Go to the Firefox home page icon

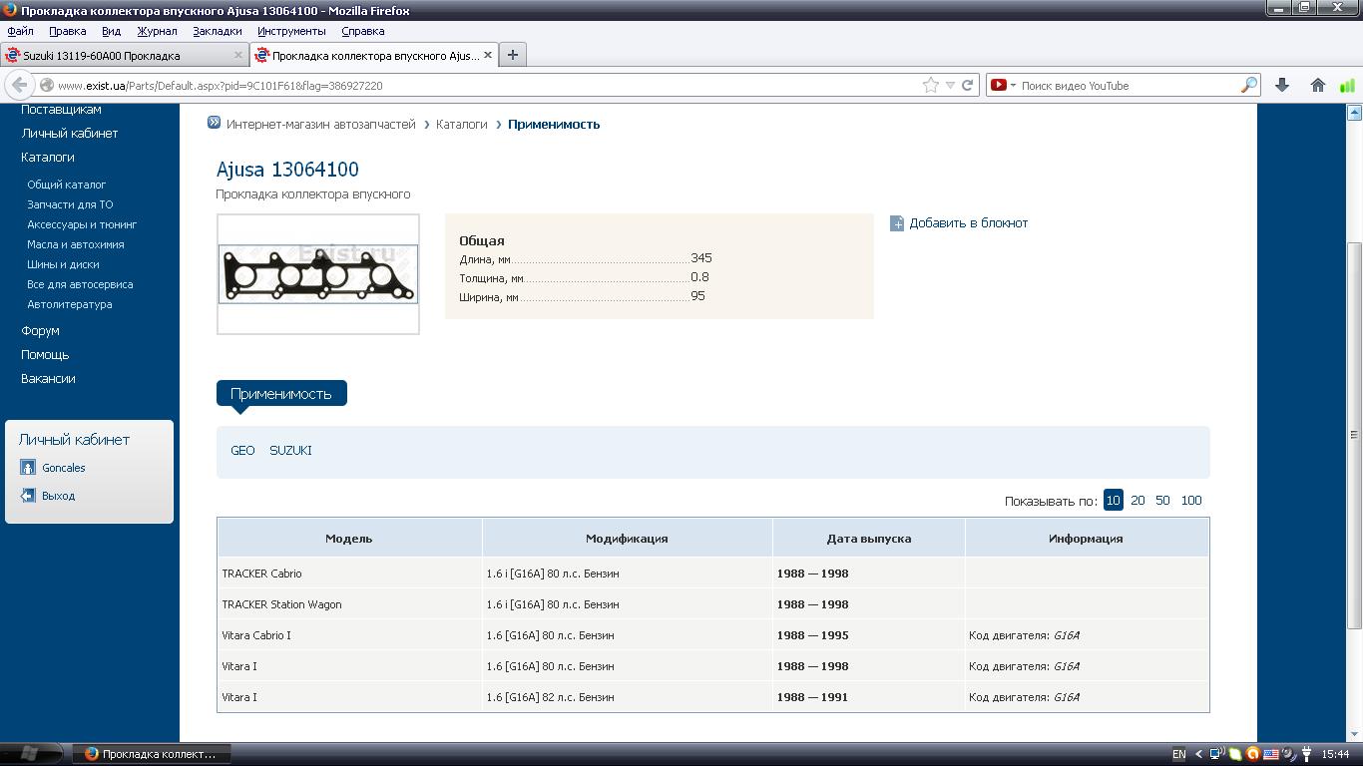1317,85
